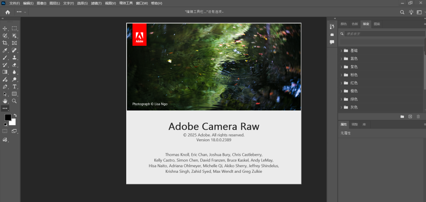Create new gradient button
Screen dimensions: 426x202
click(x=410, y=117)
